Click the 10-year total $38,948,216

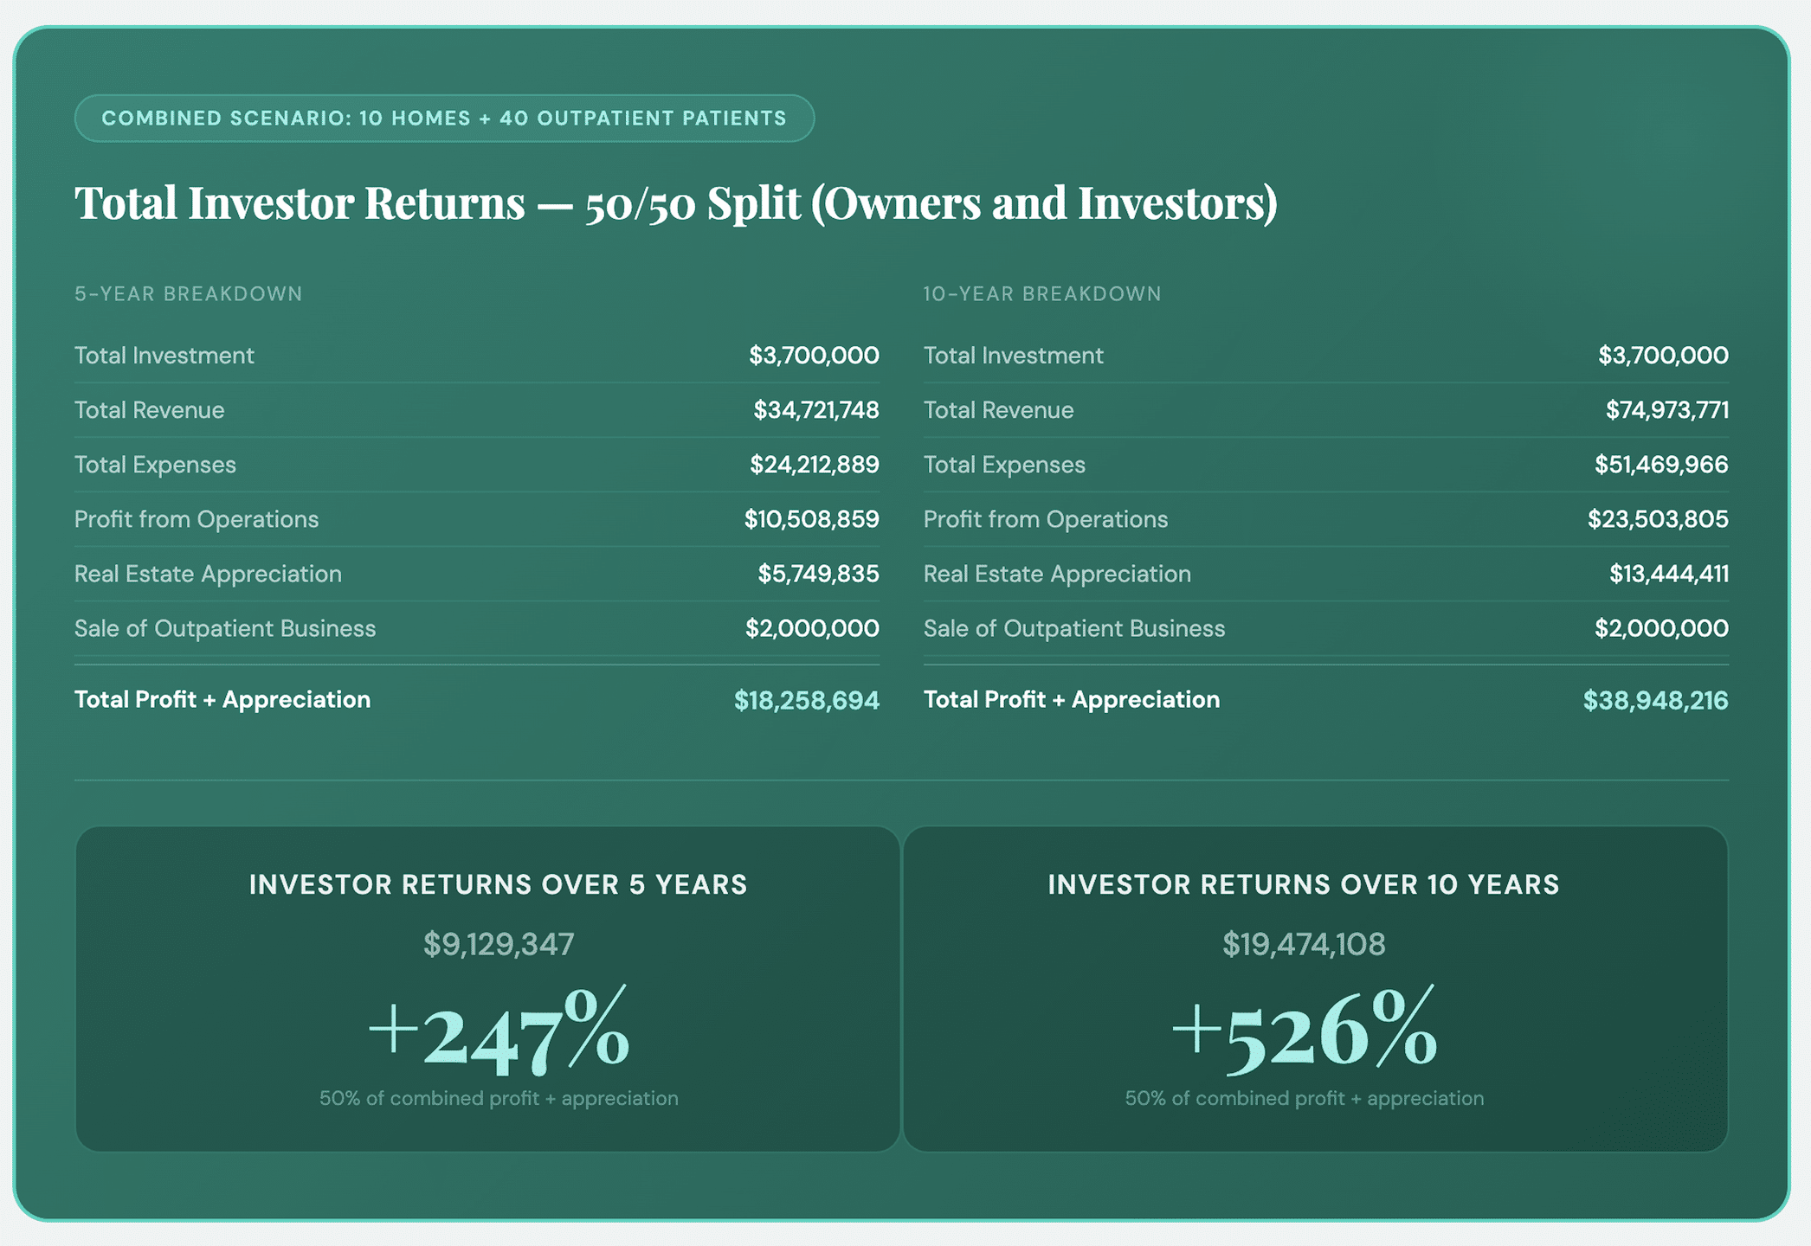[1655, 700]
